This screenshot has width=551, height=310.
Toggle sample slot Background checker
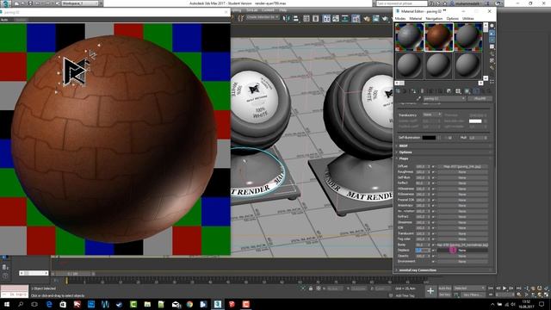point(492,40)
